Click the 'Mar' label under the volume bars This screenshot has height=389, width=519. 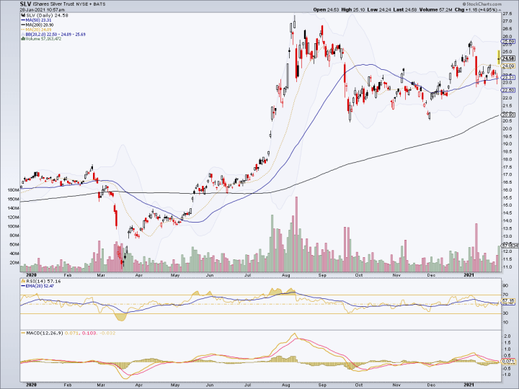[x=101, y=275]
